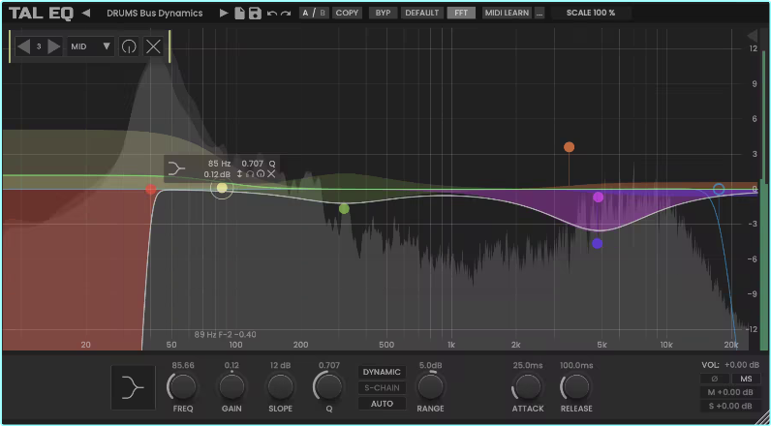Image resolution: width=771 pixels, height=426 pixels.
Task: Click the RELEASE knob
Action: click(575, 387)
